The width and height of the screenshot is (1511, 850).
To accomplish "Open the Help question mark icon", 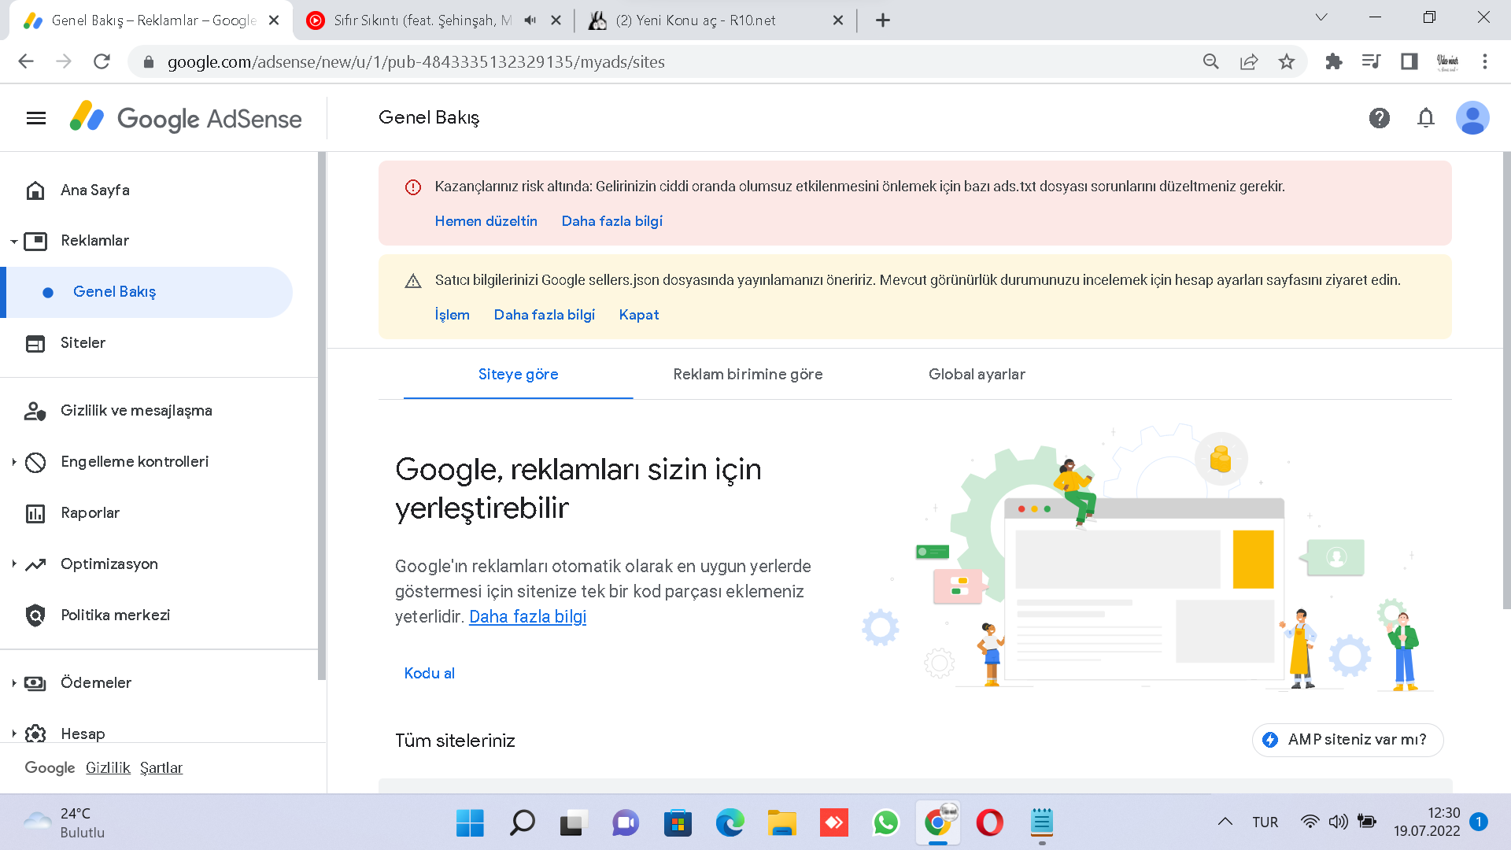I will pos(1379,118).
